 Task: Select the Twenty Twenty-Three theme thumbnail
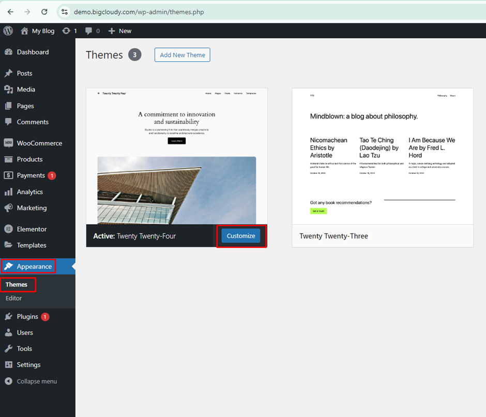coord(383,155)
